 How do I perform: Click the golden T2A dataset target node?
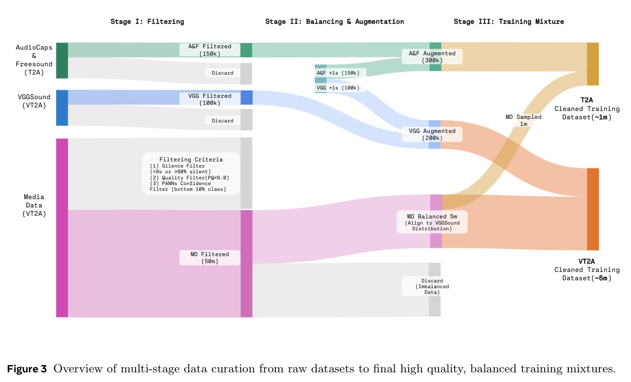(592, 64)
